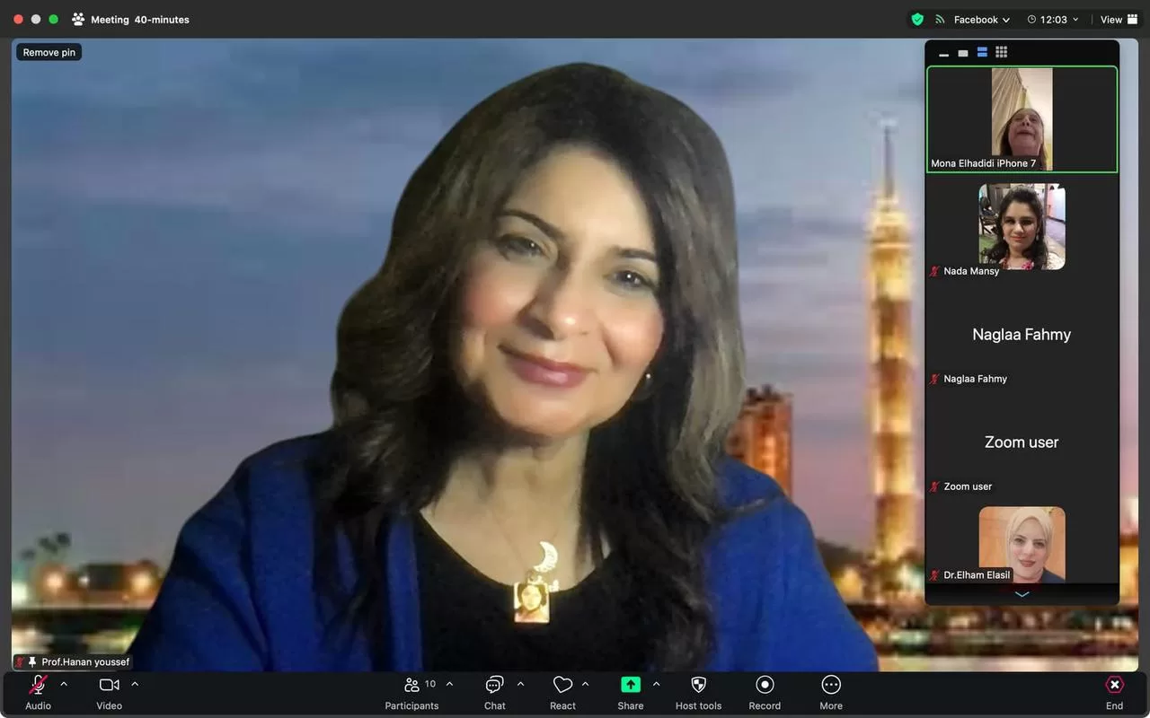Image resolution: width=1150 pixels, height=718 pixels.
Task: Click the React heart icon
Action: (562, 686)
